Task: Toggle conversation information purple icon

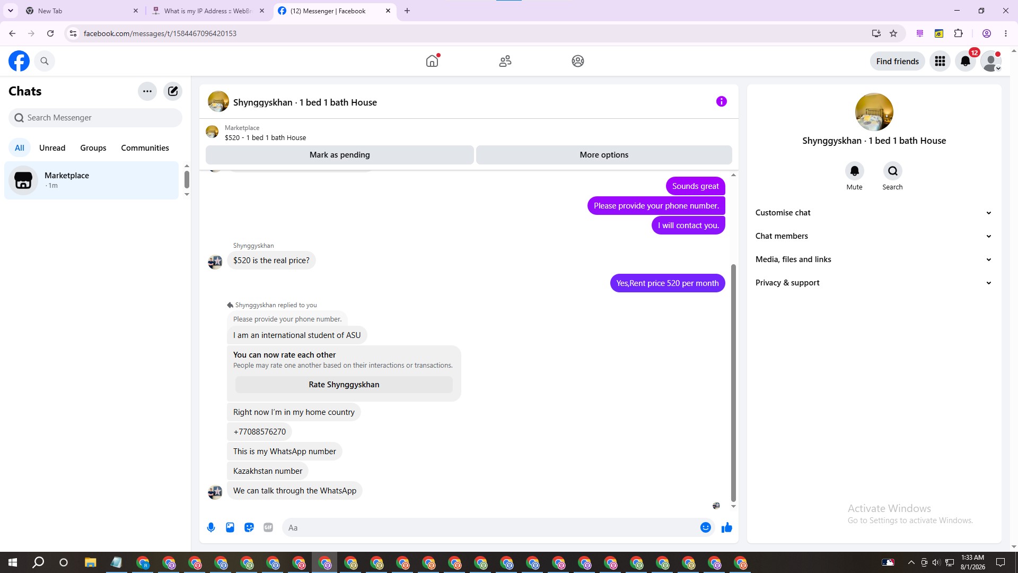Action: 722,101
